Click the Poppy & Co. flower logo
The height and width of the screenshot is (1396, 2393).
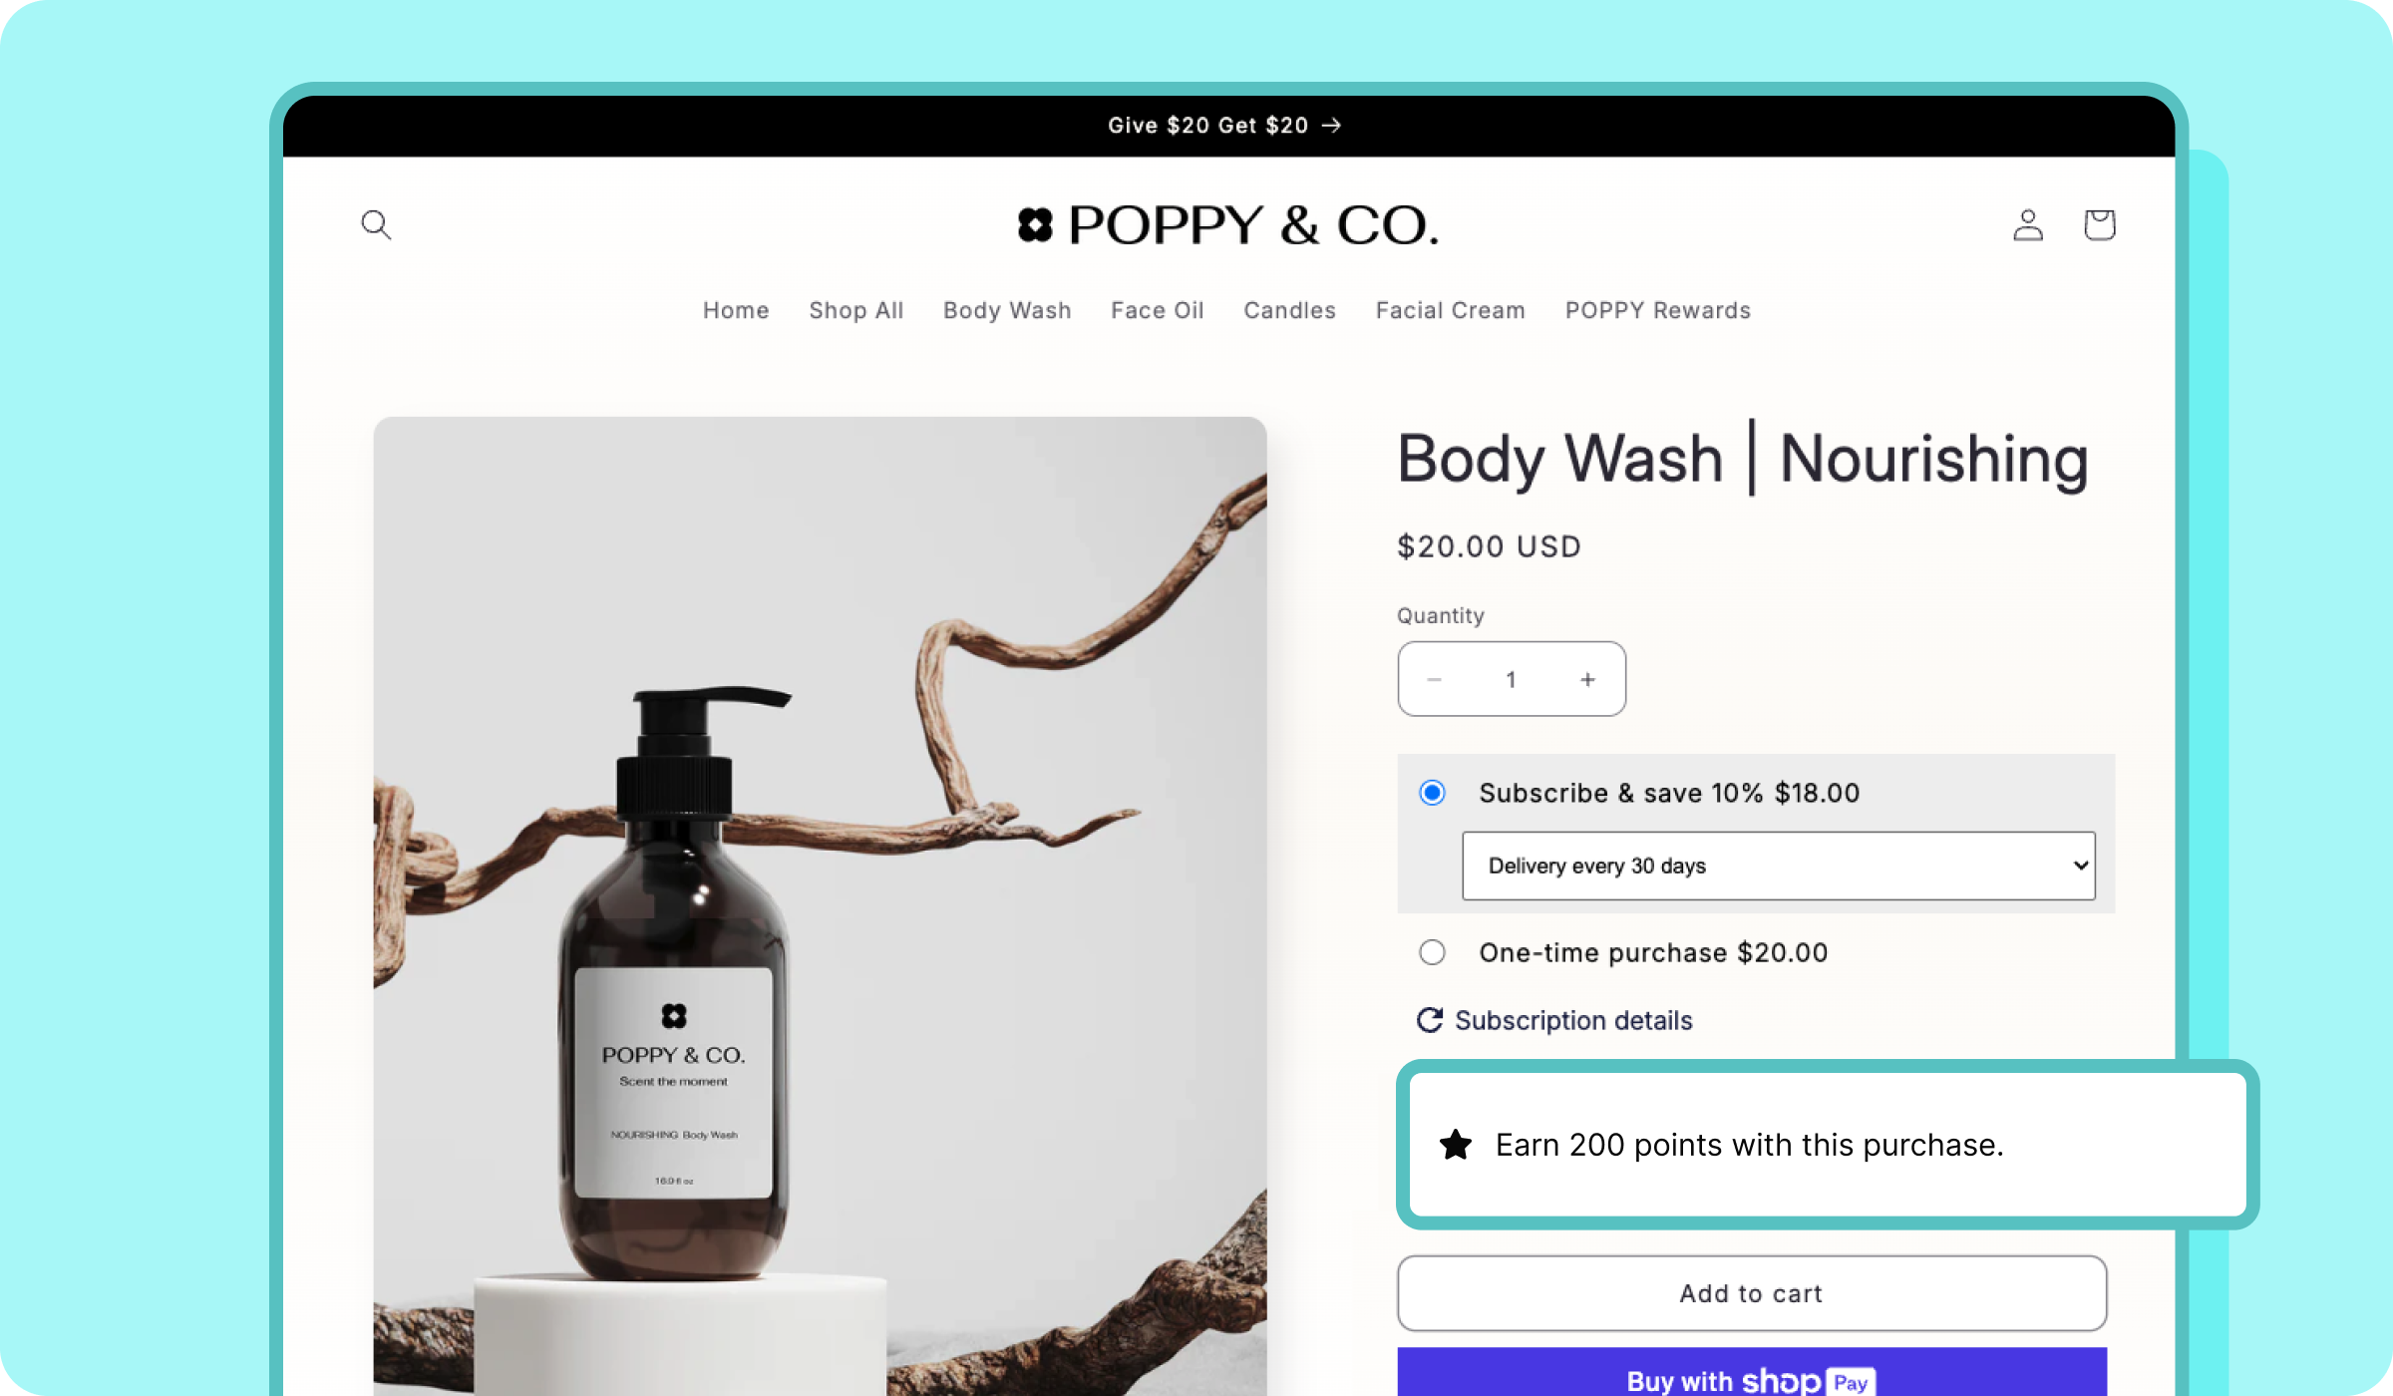tap(1035, 224)
